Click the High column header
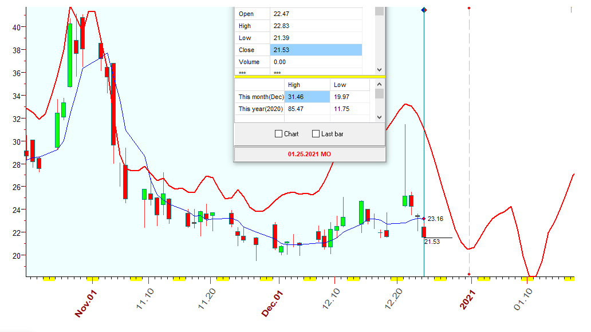Image resolution: width=591 pixels, height=332 pixels. (307, 85)
